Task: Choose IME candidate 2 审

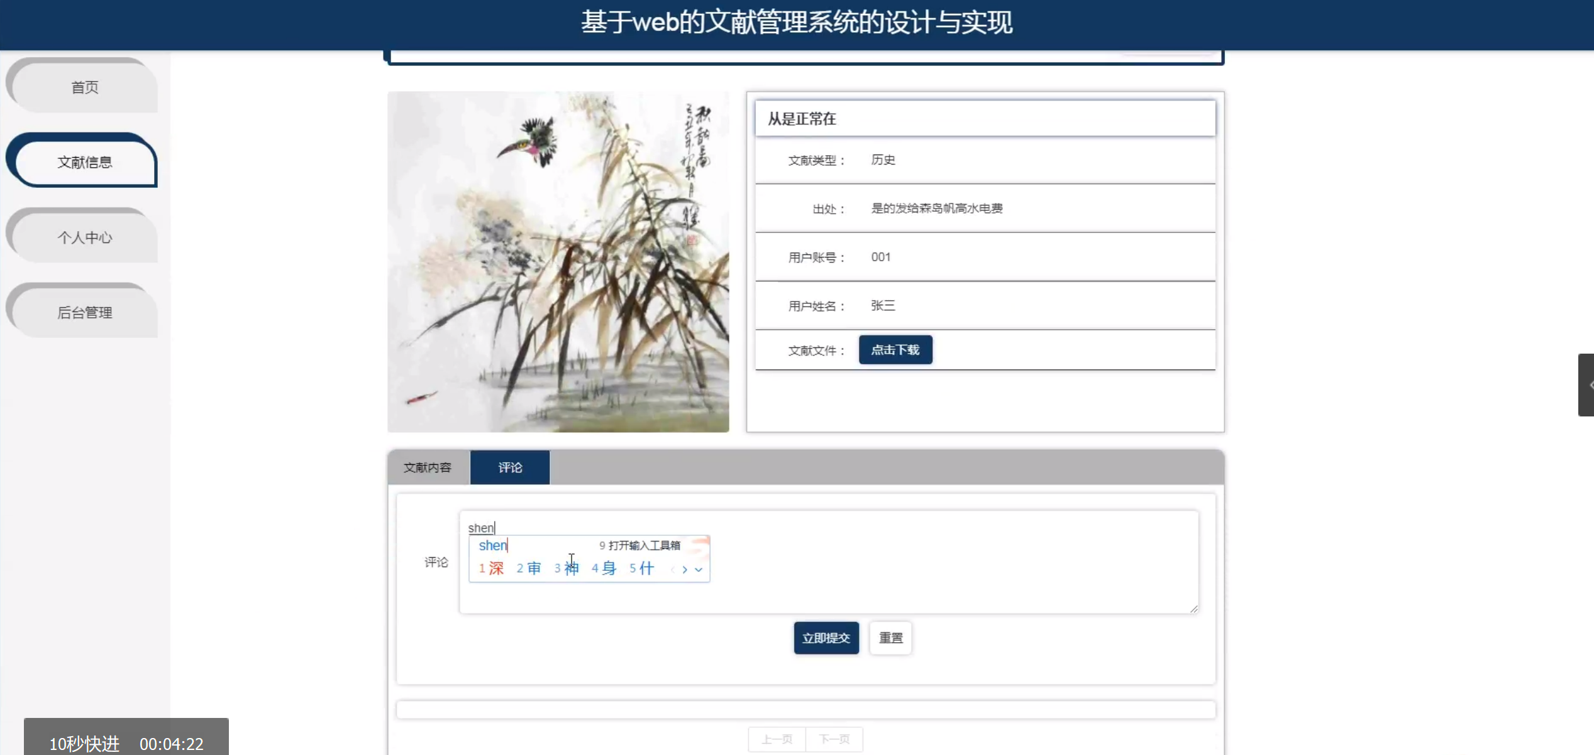Action: [x=529, y=568]
